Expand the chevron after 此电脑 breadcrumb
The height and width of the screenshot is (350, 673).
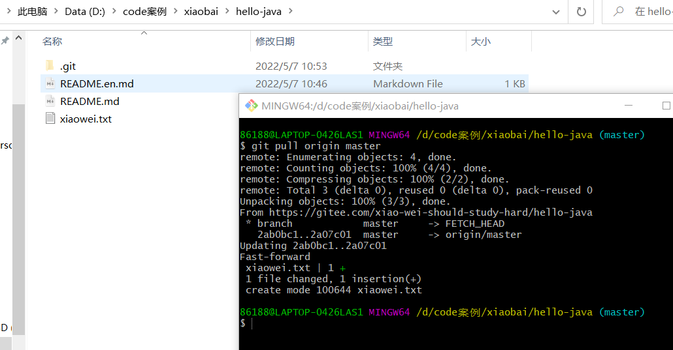click(x=56, y=11)
